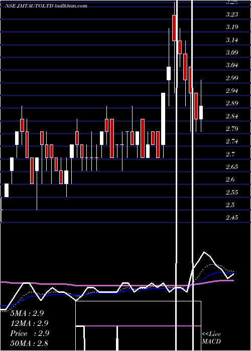Click the 2.5 price axis label
This screenshot has height=351, width=251.
click(230, 205)
